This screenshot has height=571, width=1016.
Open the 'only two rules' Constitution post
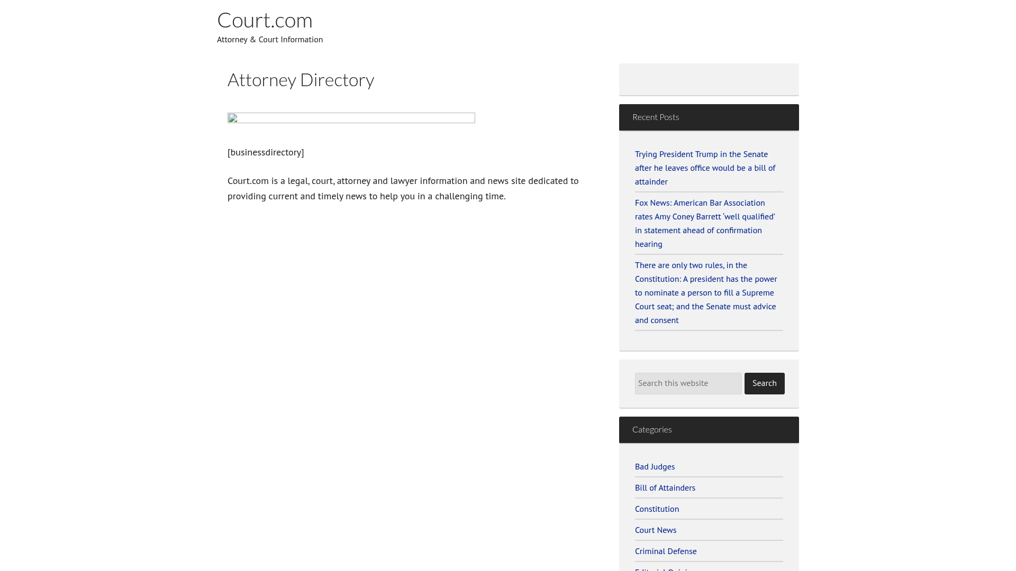pyautogui.click(x=706, y=292)
